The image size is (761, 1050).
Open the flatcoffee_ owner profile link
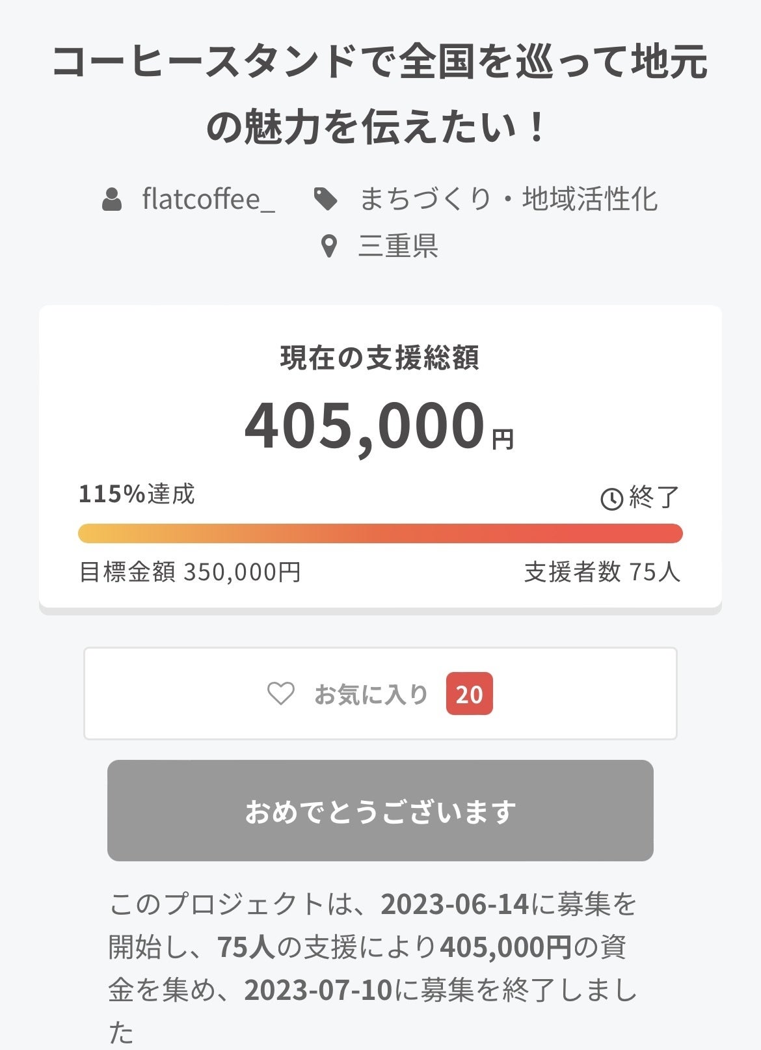[208, 199]
